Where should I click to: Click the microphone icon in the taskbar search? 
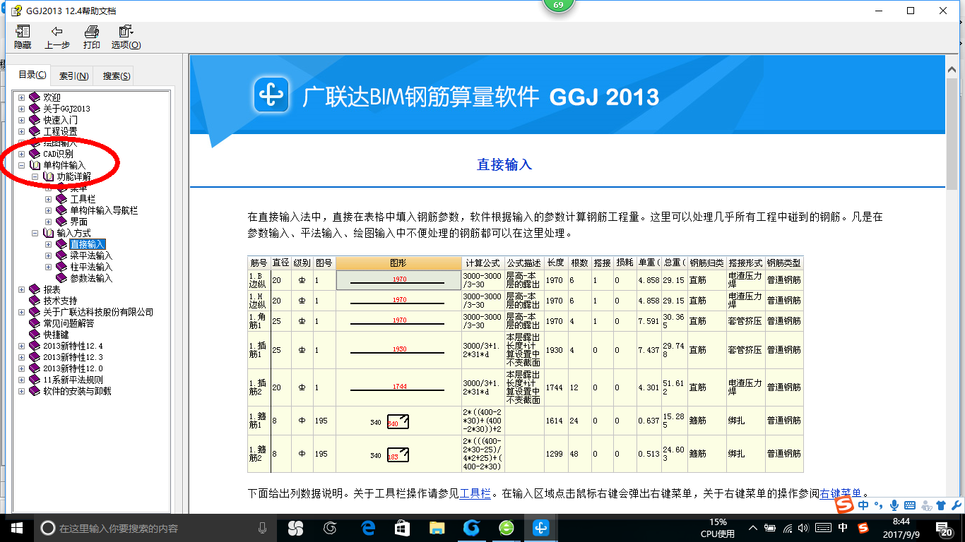pyautogui.click(x=263, y=528)
